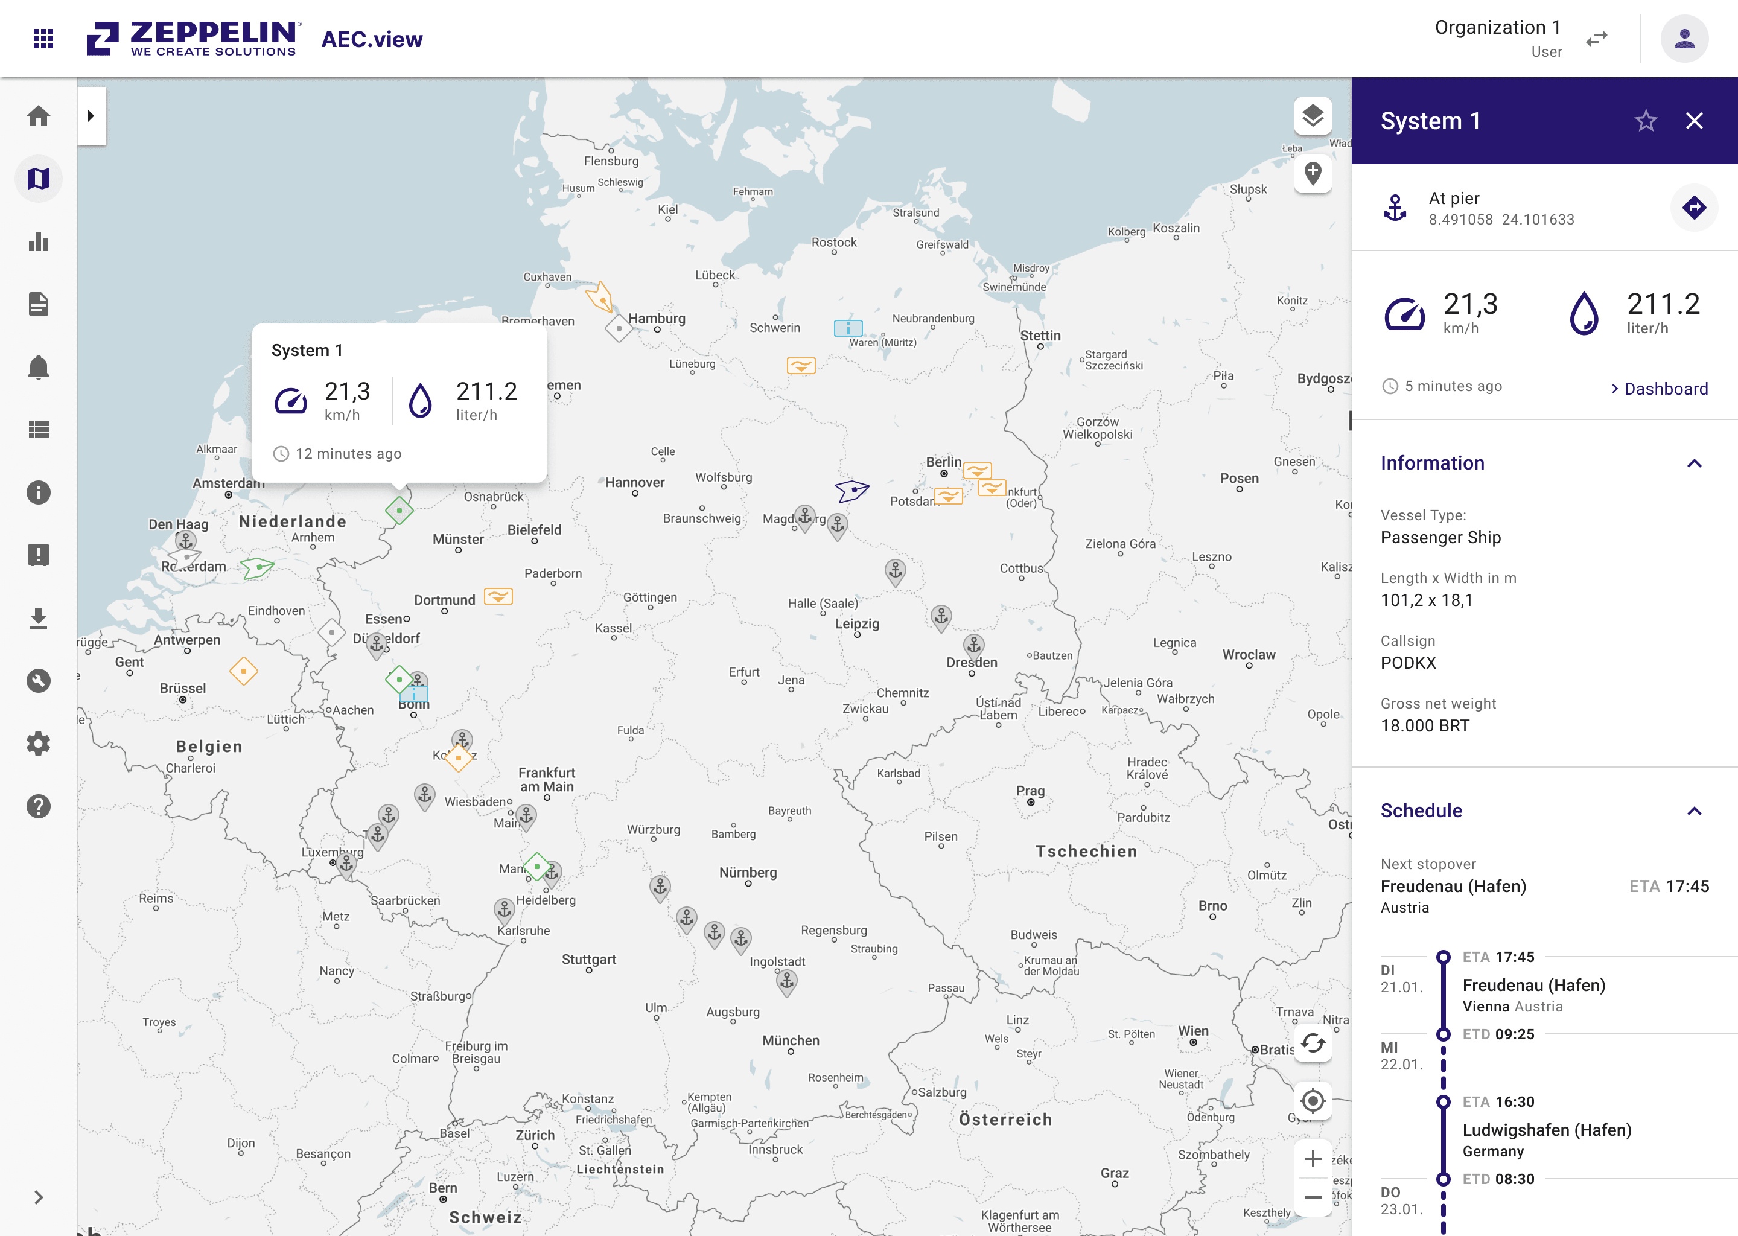
Task: Expand the left navigation sidebar
Action: coord(39,1197)
